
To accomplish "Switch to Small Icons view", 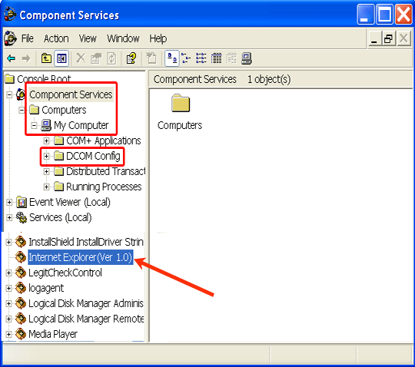I will click(186, 58).
